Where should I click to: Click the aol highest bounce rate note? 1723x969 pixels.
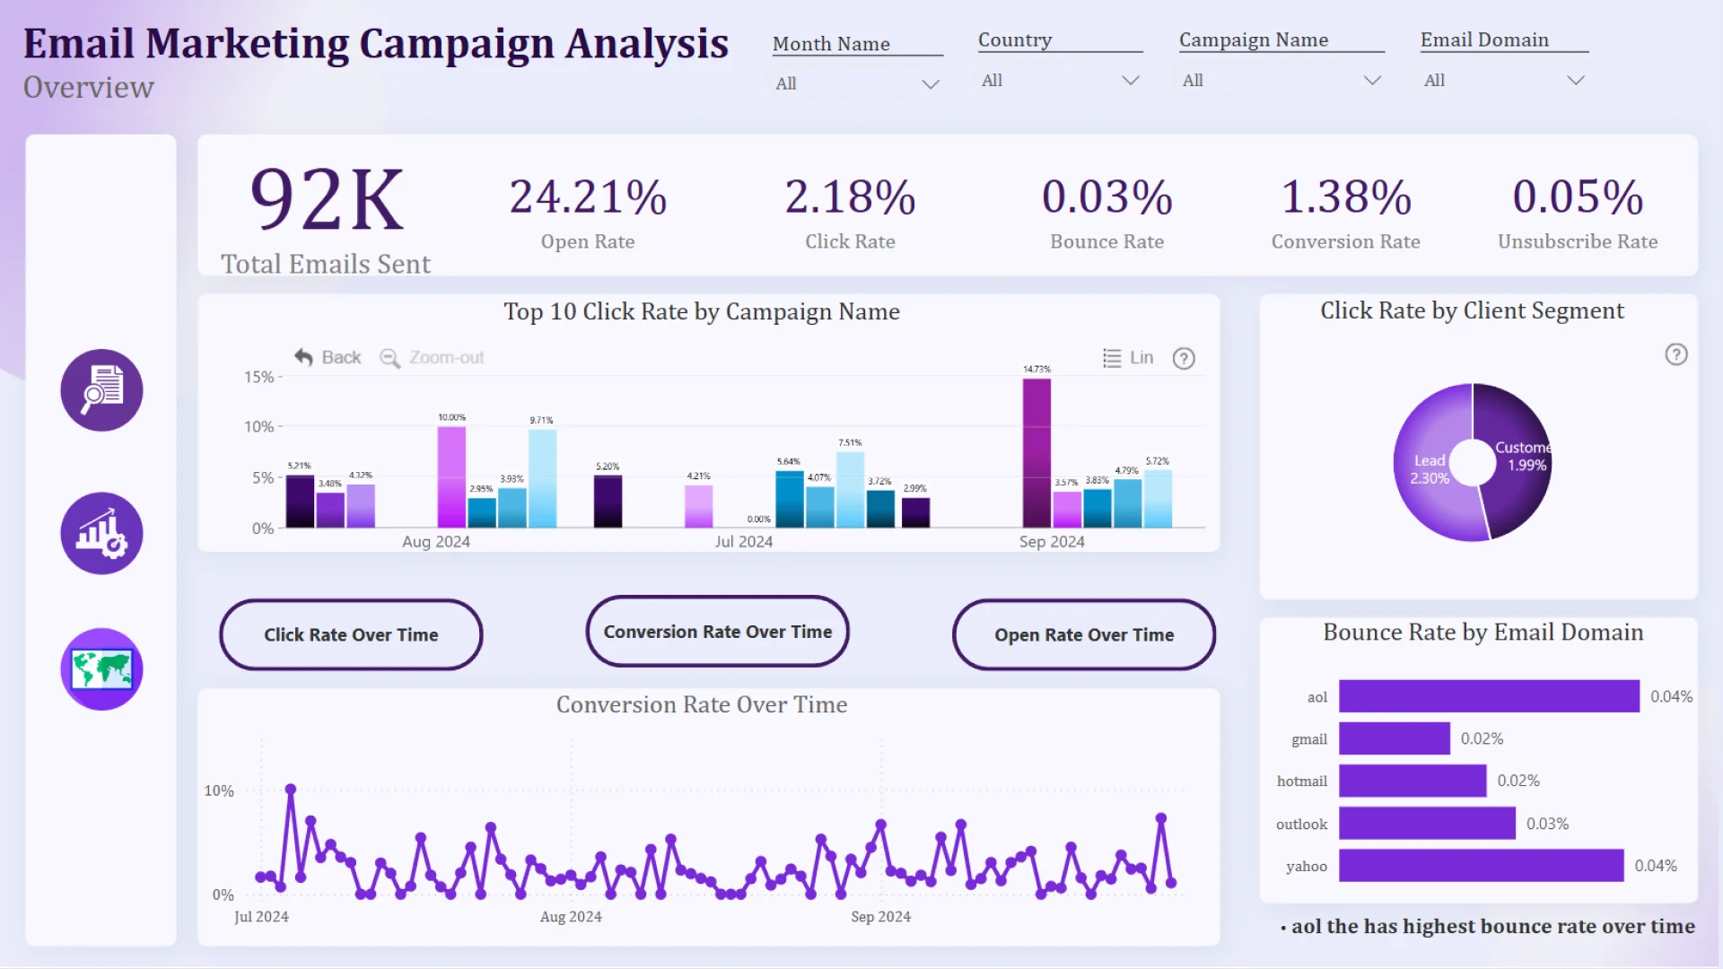click(x=1488, y=926)
